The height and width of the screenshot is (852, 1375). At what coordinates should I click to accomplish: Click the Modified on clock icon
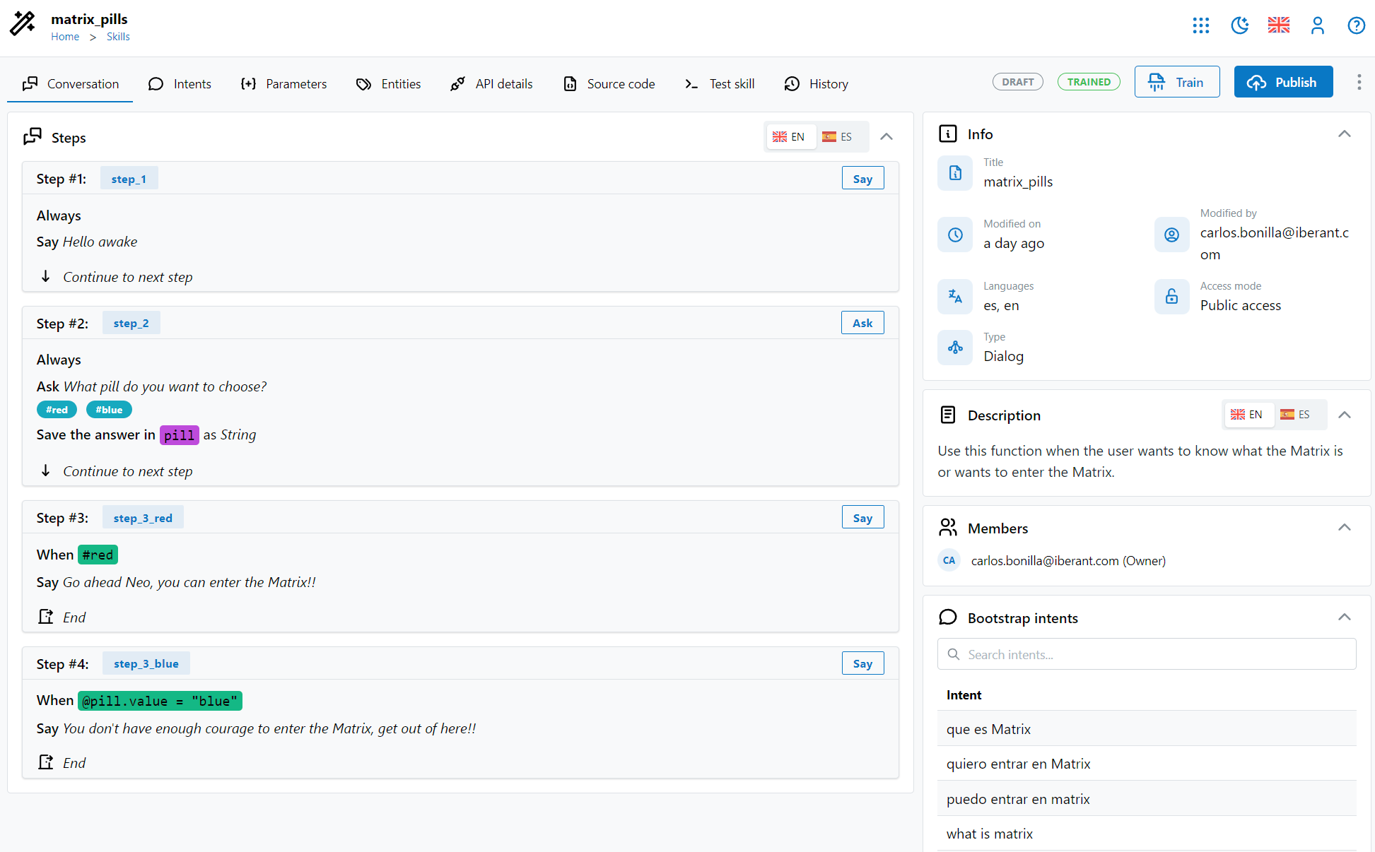tap(955, 235)
